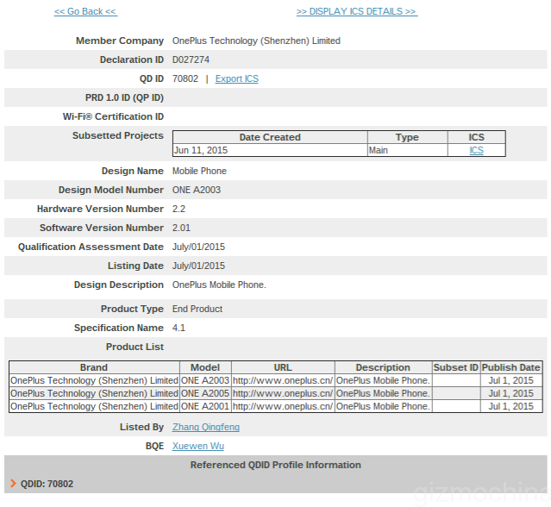Click the Date Created column header

[270, 137]
